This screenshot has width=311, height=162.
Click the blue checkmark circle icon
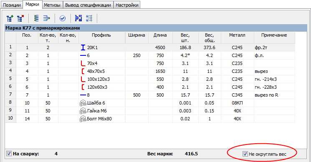[63, 18]
